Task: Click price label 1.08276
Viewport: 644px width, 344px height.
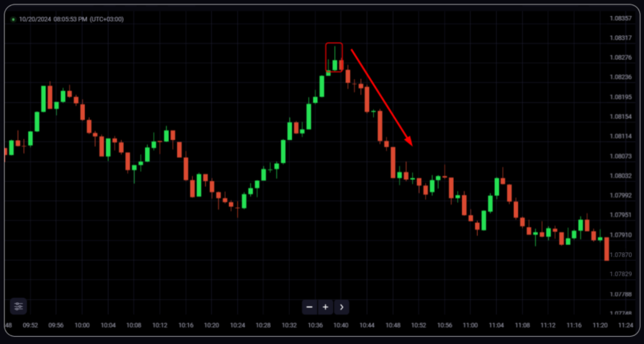Action: coord(620,57)
